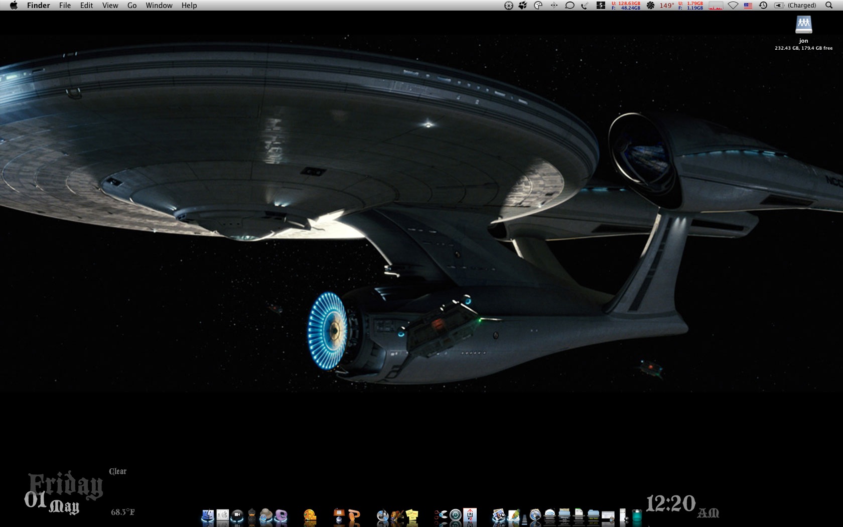843x527 pixels.
Task: Open the Go menu
Action: 132,6
